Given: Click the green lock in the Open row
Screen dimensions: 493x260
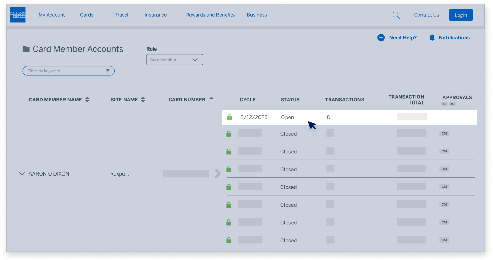Looking at the screenshot, I should 229,117.
